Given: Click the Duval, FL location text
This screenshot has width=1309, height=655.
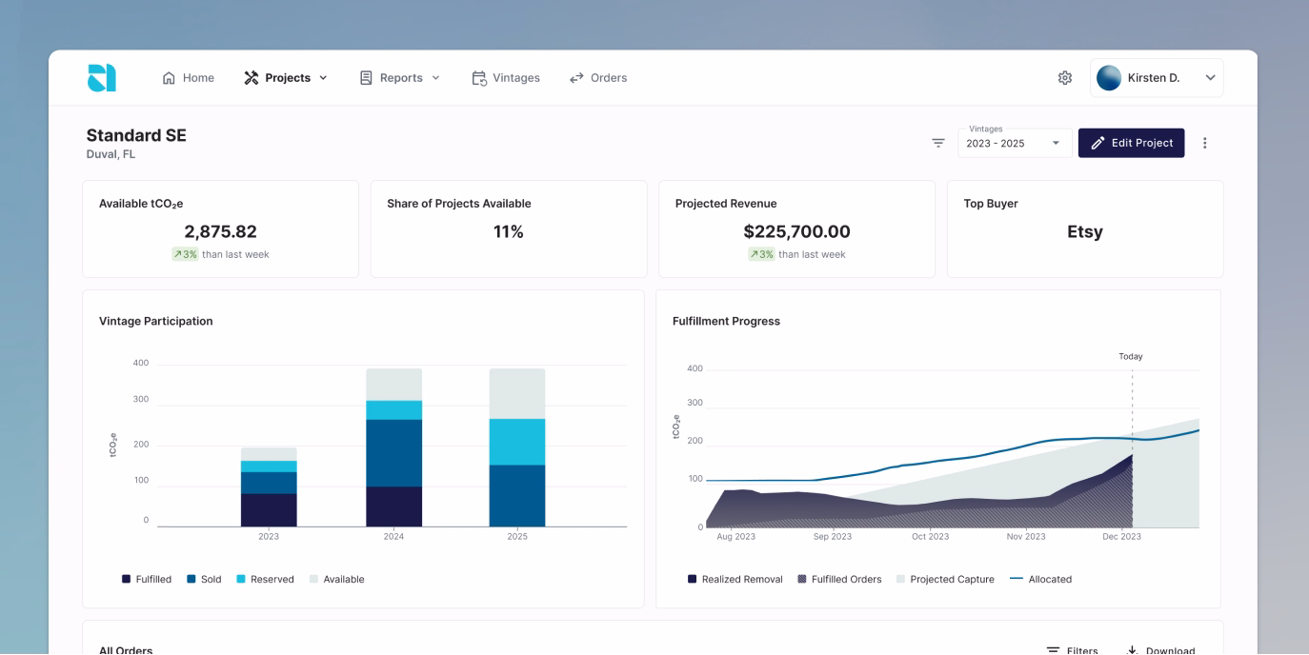Looking at the screenshot, I should click(x=111, y=154).
